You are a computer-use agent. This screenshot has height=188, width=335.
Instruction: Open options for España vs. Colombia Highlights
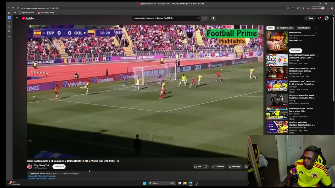point(317,123)
